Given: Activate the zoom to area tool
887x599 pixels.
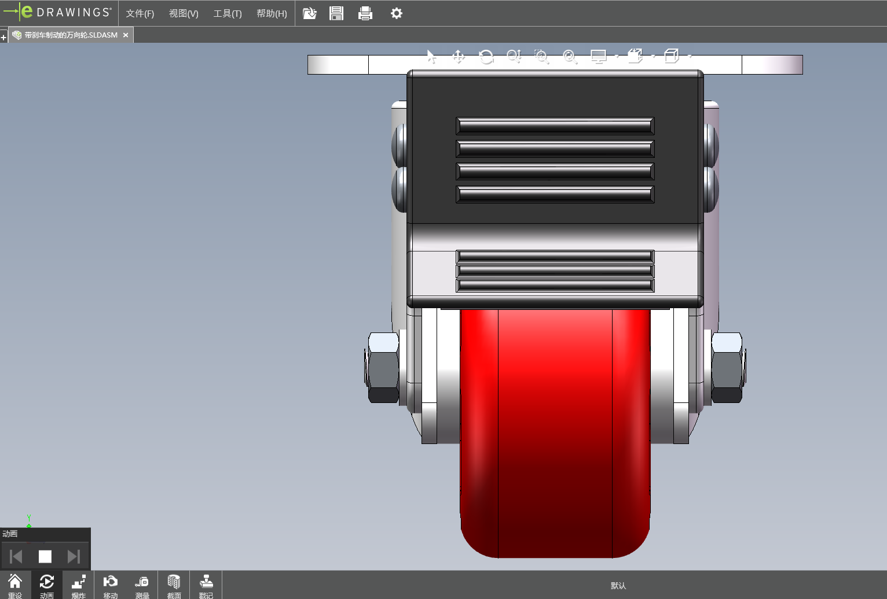Looking at the screenshot, I should click(x=541, y=57).
